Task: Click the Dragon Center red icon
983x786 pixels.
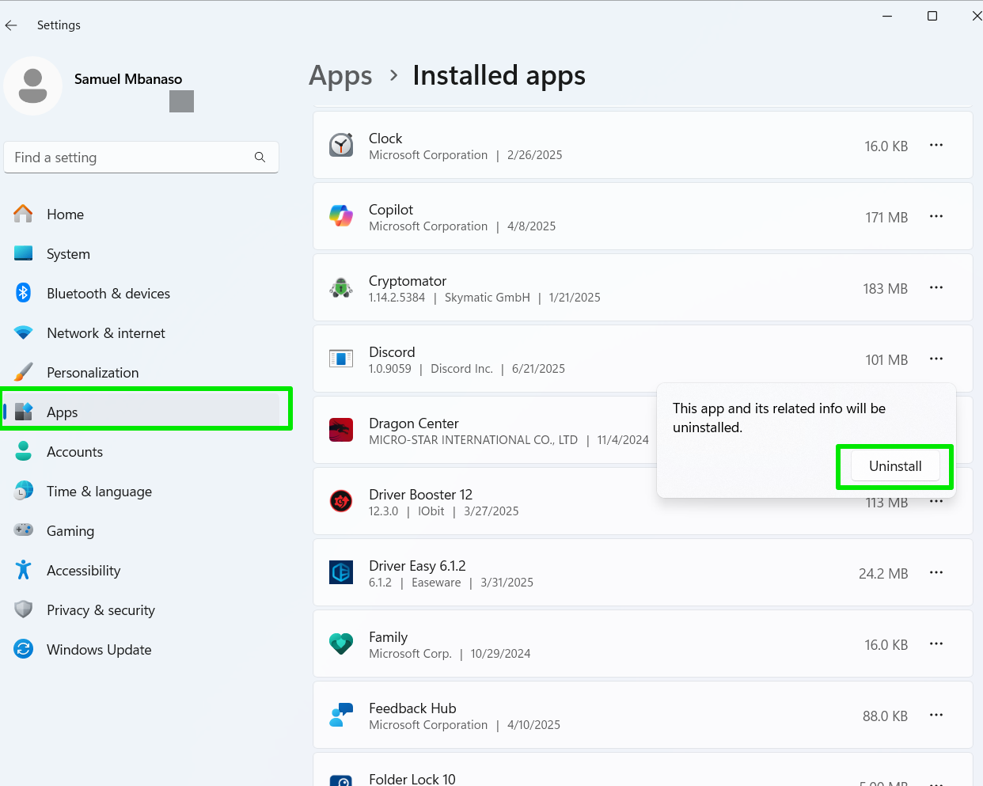Action: (x=341, y=430)
